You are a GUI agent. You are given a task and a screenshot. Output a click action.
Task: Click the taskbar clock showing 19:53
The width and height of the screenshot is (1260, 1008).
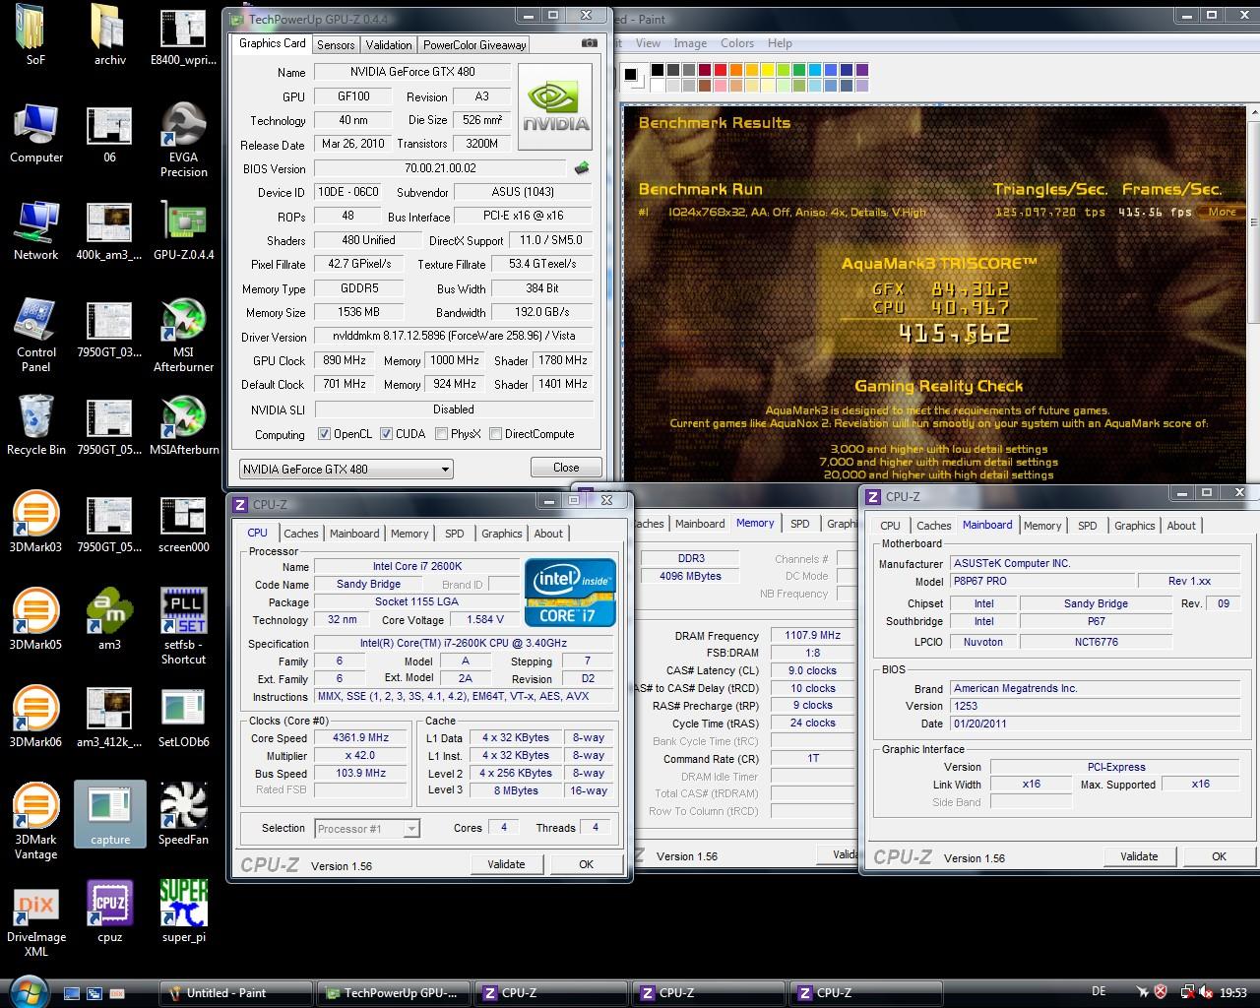1232,993
